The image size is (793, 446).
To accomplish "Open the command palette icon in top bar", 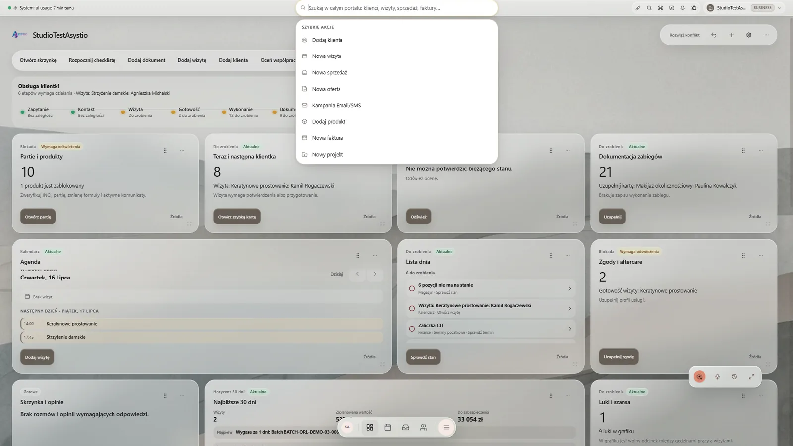I will (x=660, y=8).
